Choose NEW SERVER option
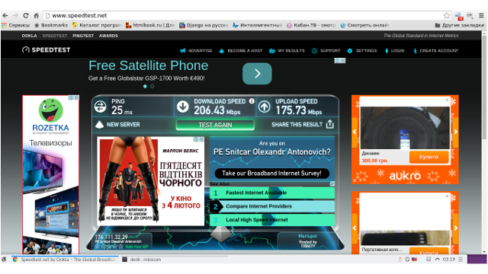488x274 pixels. point(117,125)
